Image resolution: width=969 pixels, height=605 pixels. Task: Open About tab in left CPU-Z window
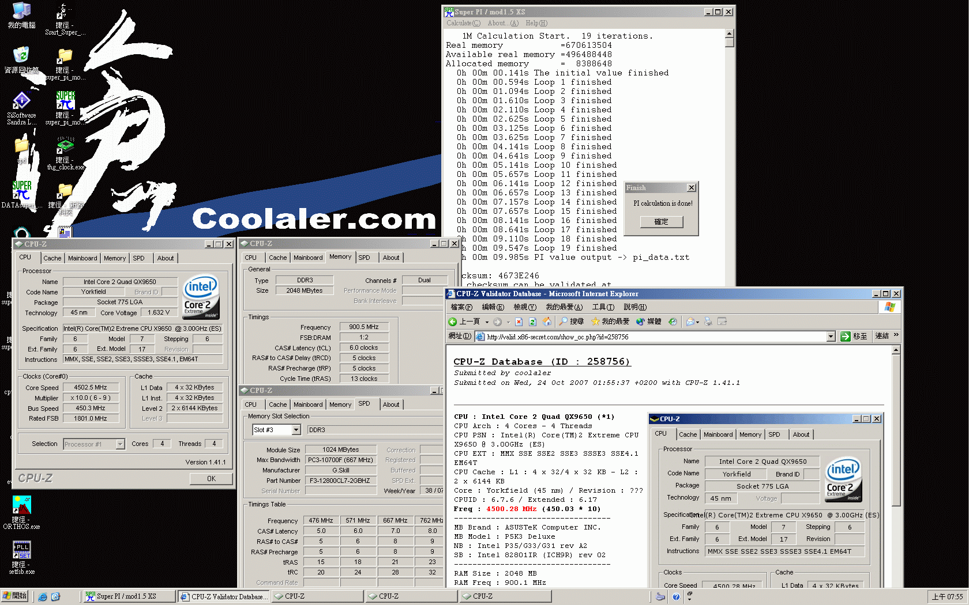pyautogui.click(x=166, y=258)
